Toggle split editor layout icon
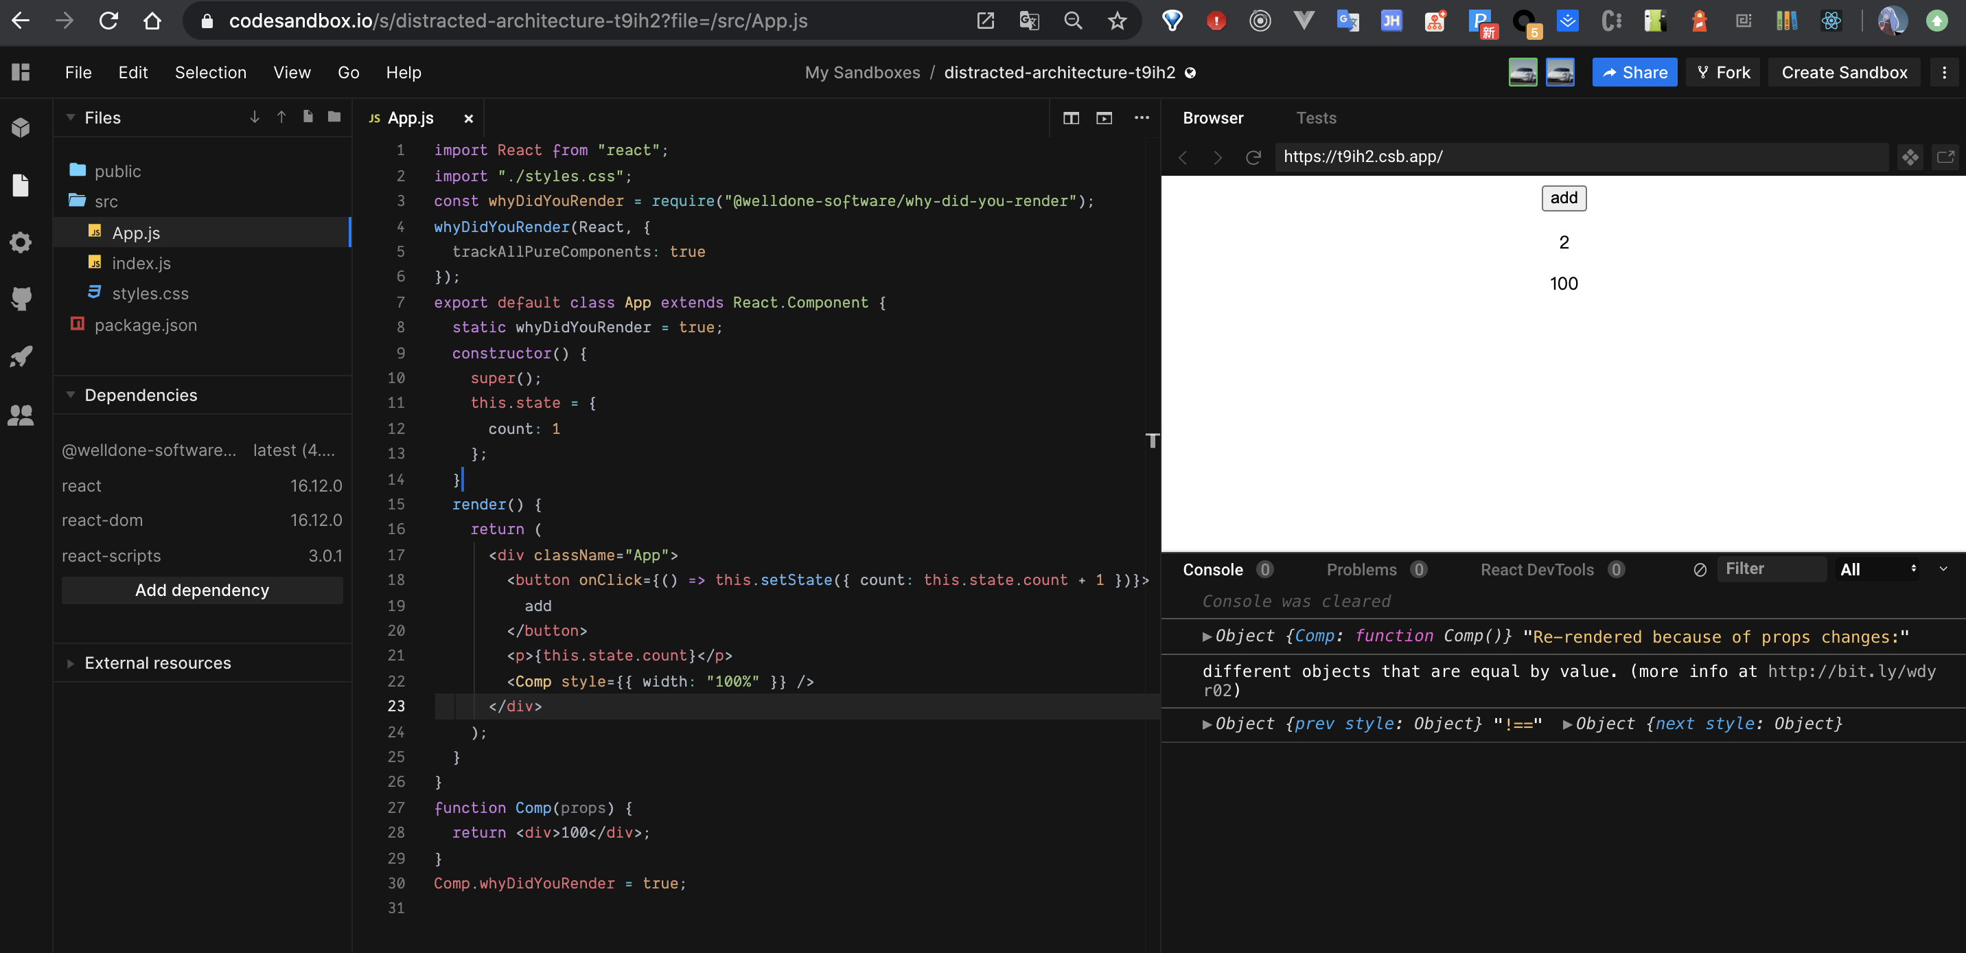 pos(1071,117)
